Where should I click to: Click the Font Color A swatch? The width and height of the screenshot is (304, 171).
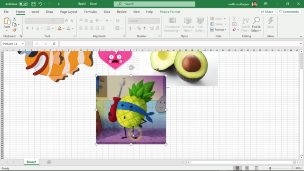pyautogui.click(x=68, y=28)
